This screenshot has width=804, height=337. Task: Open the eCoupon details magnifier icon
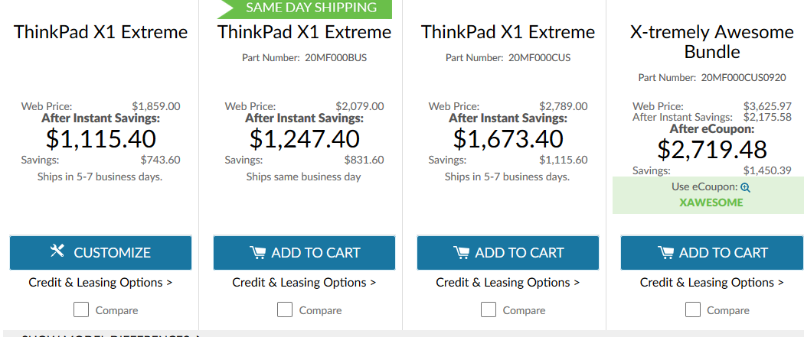tap(746, 188)
